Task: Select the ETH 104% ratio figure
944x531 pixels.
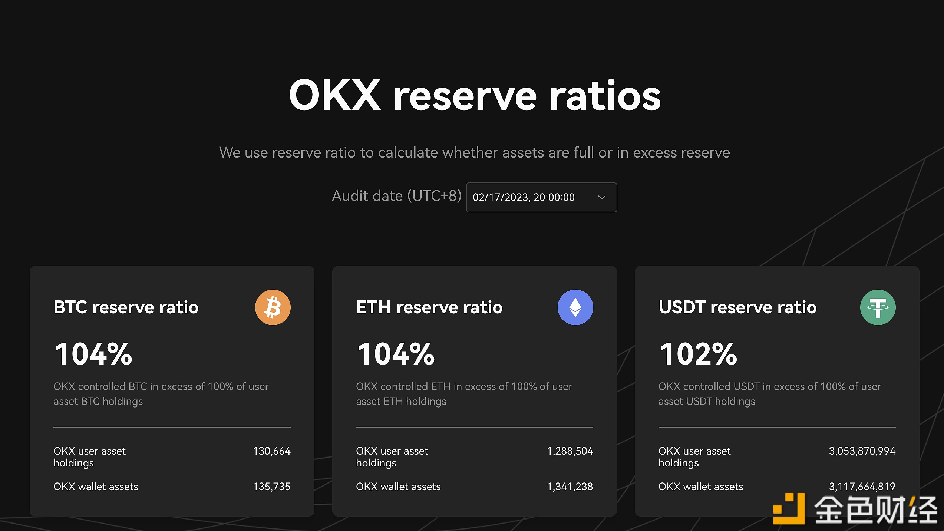Action: pos(396,354)
